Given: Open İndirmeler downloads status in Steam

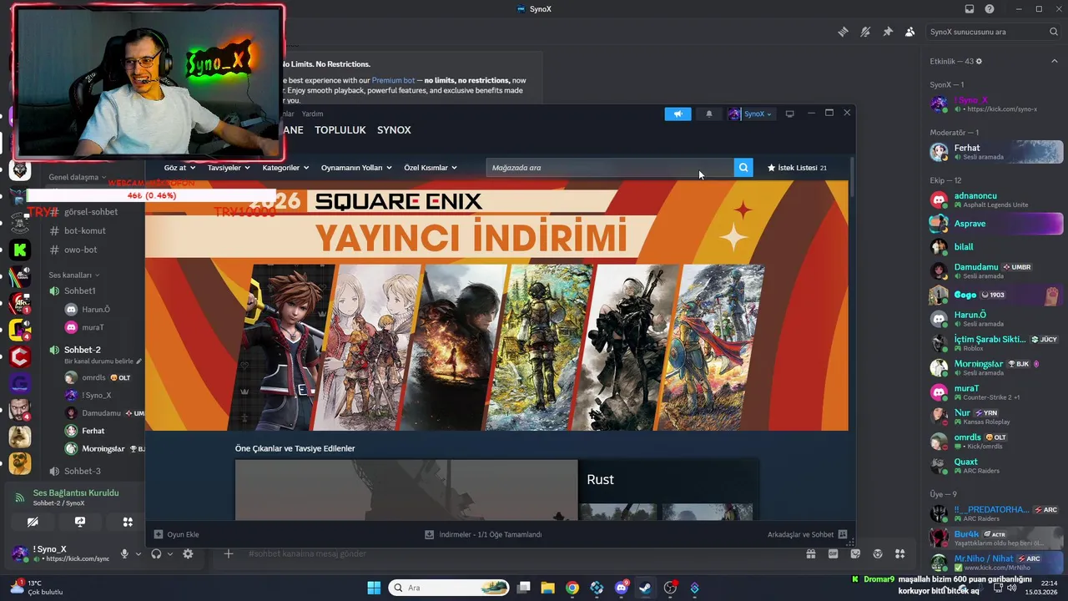Looking at the screenshot, I should point(483,534).
